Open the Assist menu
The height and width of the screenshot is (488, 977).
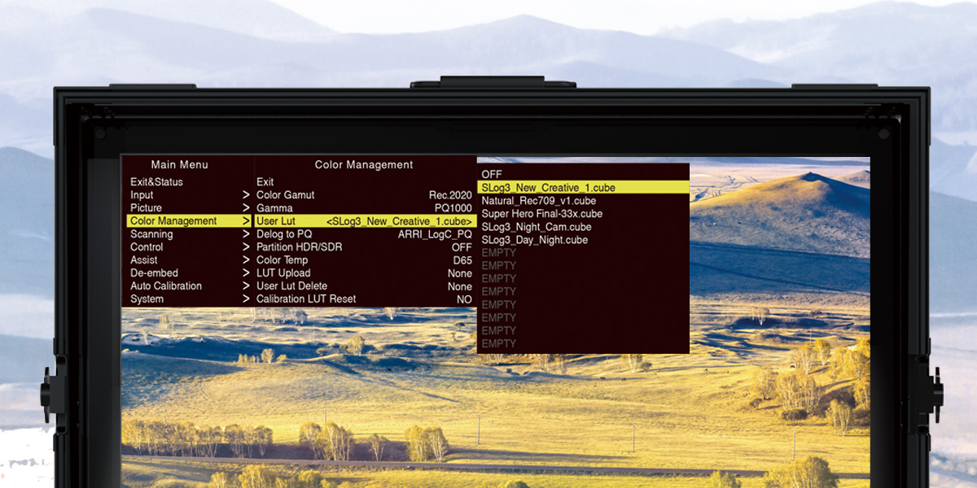pyautogui.click(x=143, y=259)
